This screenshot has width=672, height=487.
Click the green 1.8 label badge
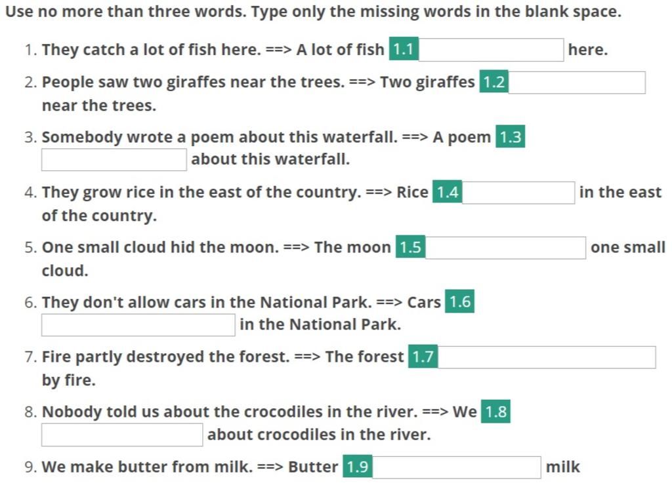tap(496, 411)
